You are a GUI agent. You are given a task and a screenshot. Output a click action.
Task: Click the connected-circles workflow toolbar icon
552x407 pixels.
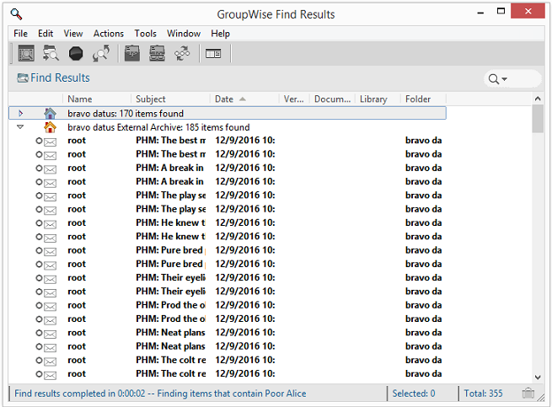182,54
